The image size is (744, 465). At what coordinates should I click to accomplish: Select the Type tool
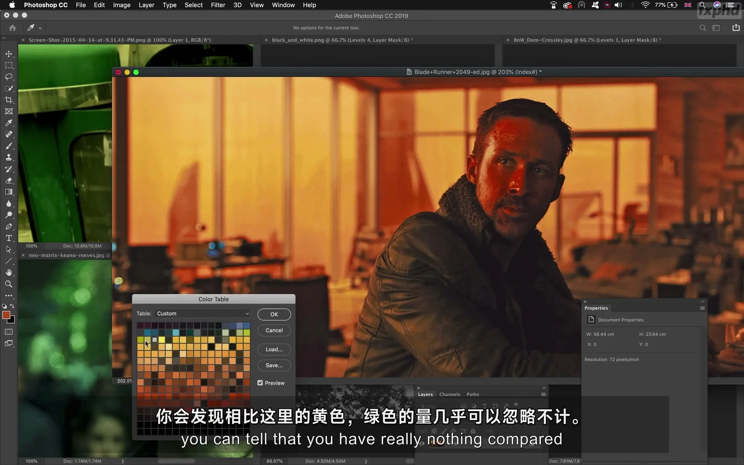tap(9, 238)
